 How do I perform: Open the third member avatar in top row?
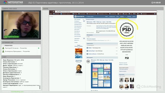click(132, 80)
